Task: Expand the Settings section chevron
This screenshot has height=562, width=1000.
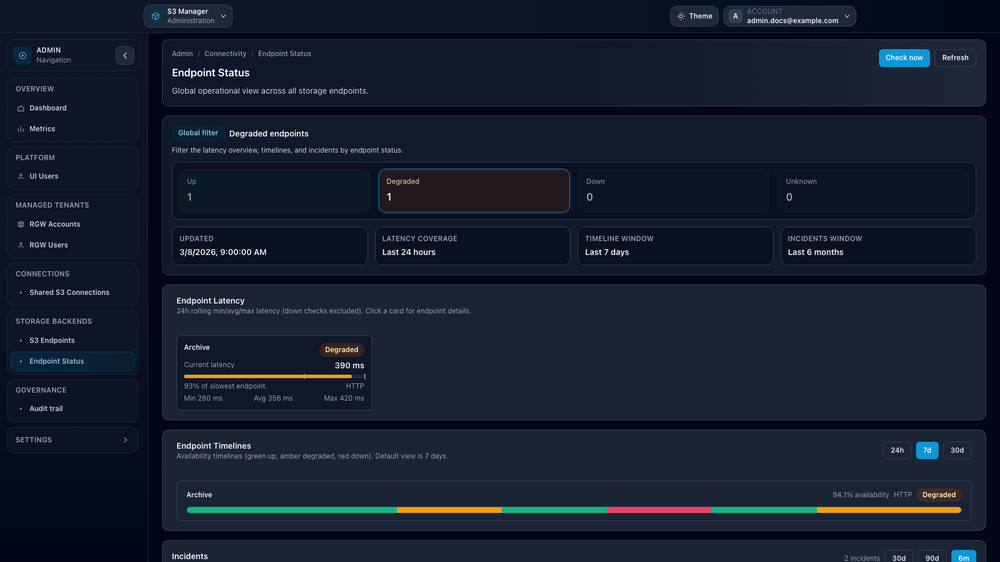Action: coord(126,440)
